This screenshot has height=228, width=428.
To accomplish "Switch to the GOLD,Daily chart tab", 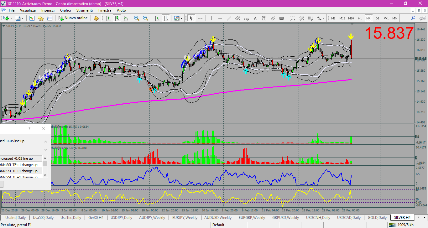I will tap(377, 217).
